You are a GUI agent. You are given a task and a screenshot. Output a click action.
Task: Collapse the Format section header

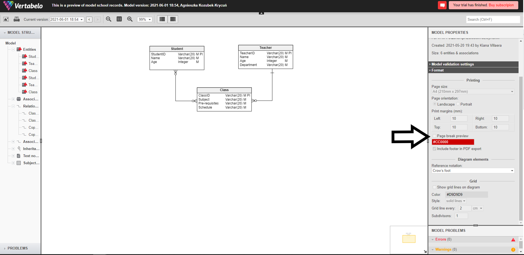473,70
